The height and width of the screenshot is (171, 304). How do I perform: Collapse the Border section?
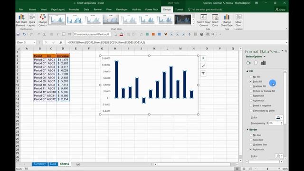pyautogui.click(x=247, y=130)
